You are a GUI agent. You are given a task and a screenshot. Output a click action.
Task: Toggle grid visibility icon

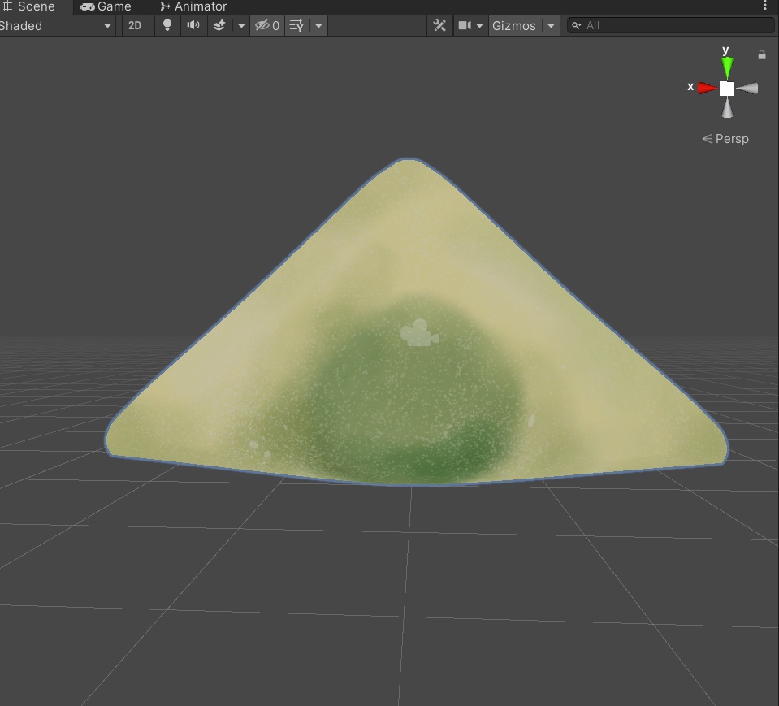296,26
